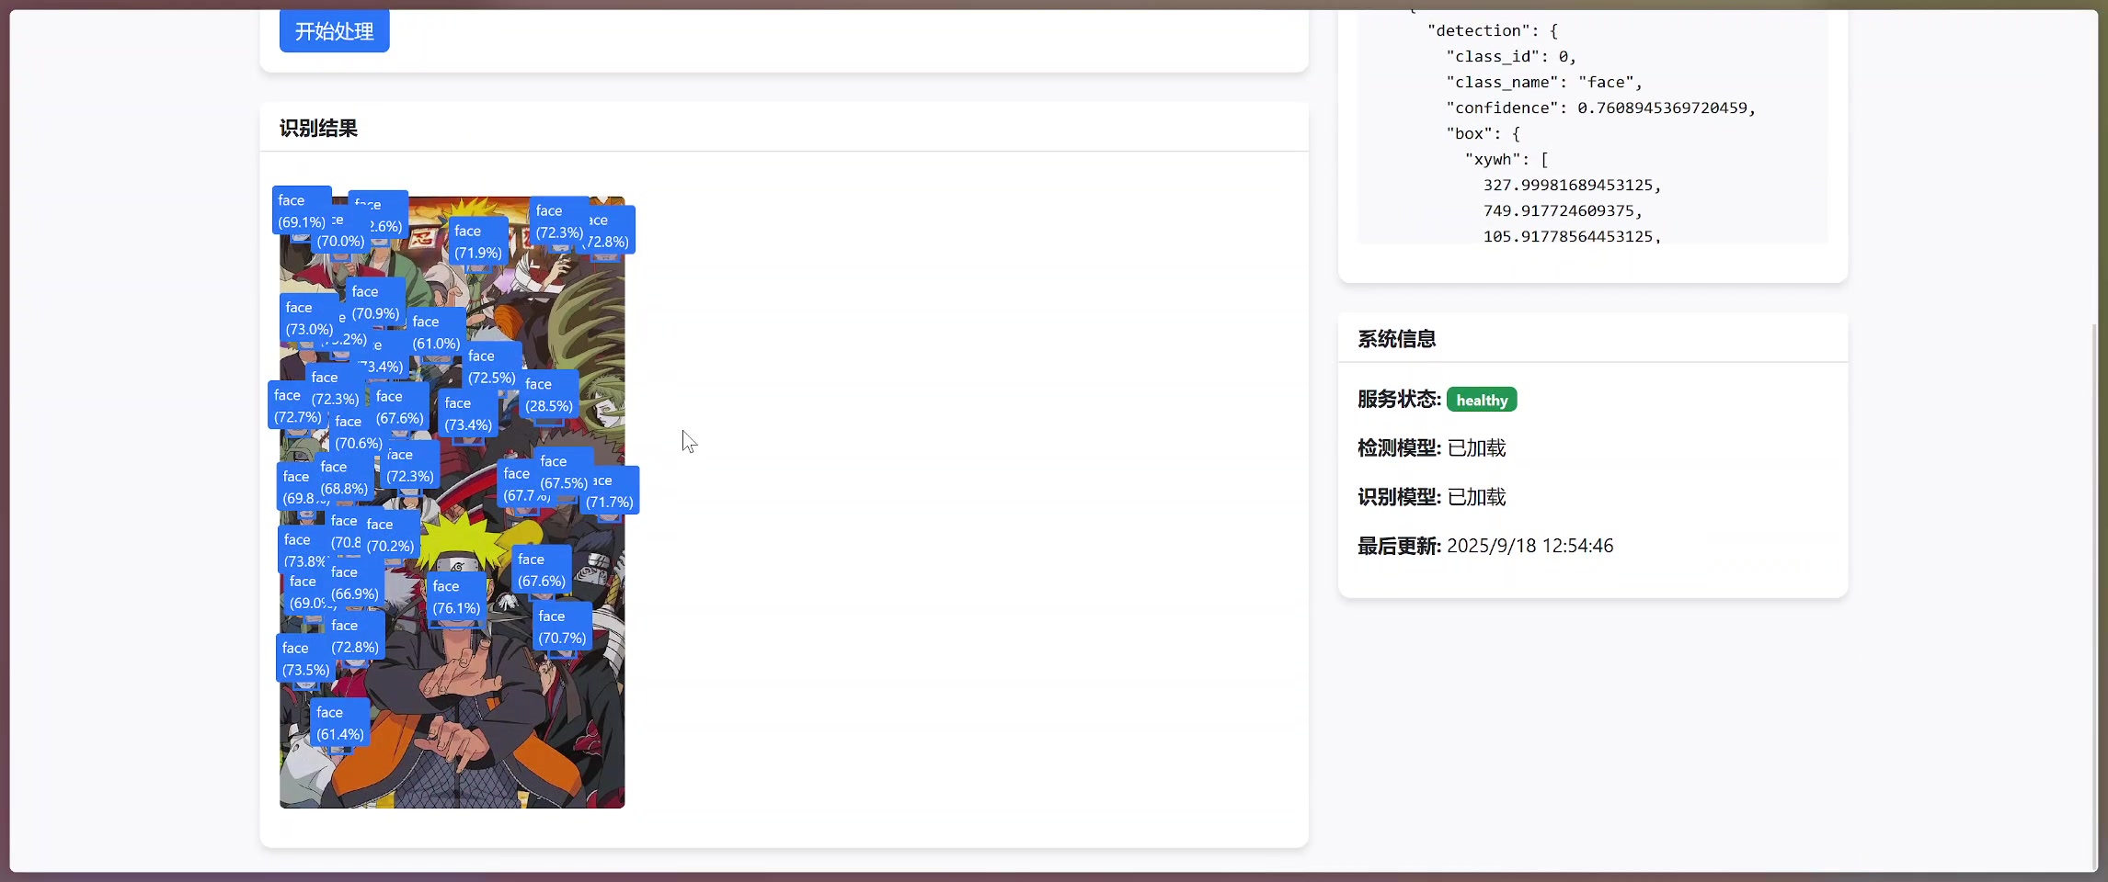Click the face (73.0%) detection label
2108x882 pixels.
[309, 318]
